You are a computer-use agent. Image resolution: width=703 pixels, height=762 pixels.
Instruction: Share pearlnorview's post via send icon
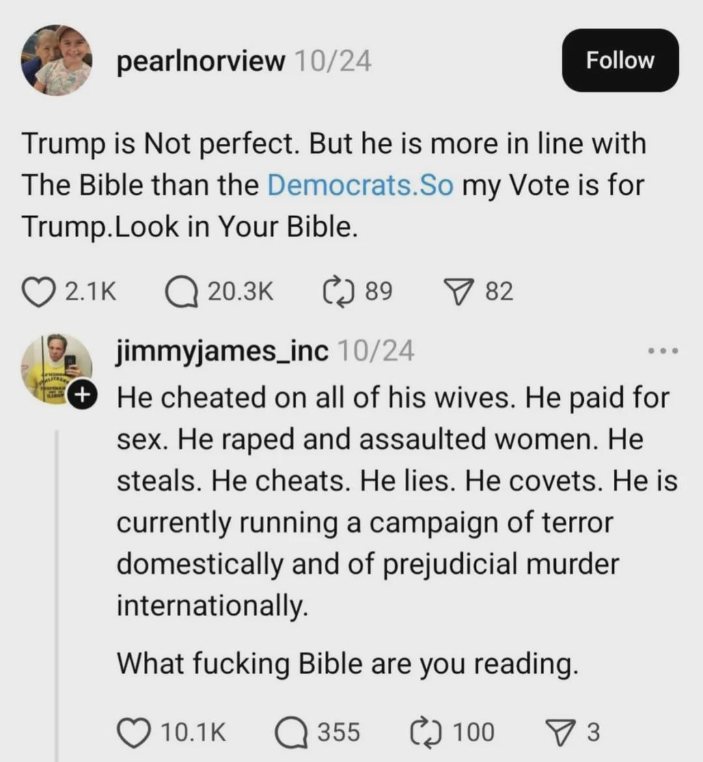[x=458, y=291]
